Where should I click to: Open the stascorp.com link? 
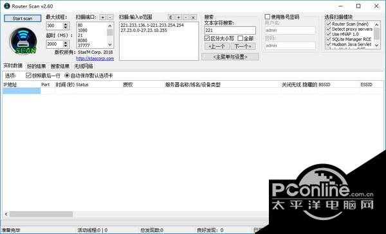coord(95,58)
